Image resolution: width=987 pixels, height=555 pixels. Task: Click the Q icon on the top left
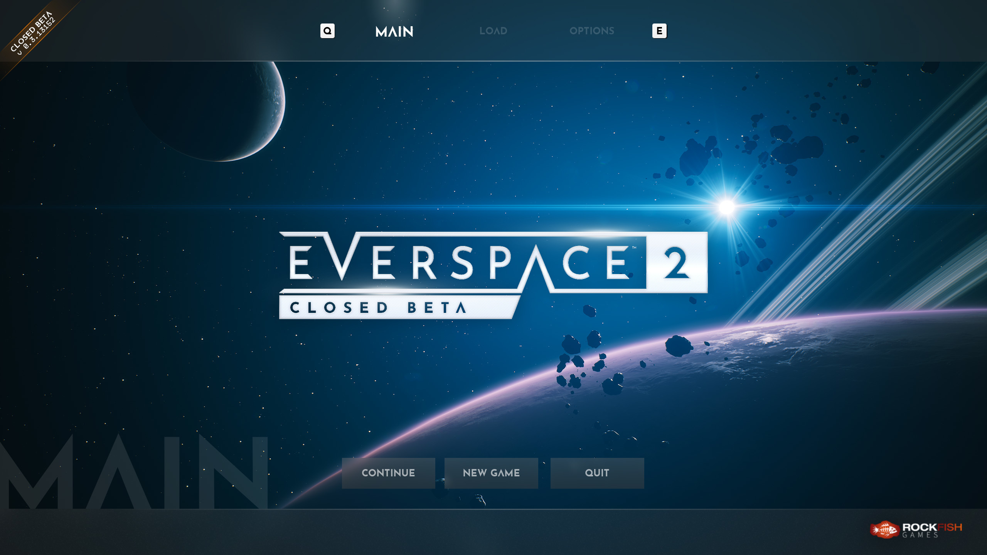click(327, 30)
